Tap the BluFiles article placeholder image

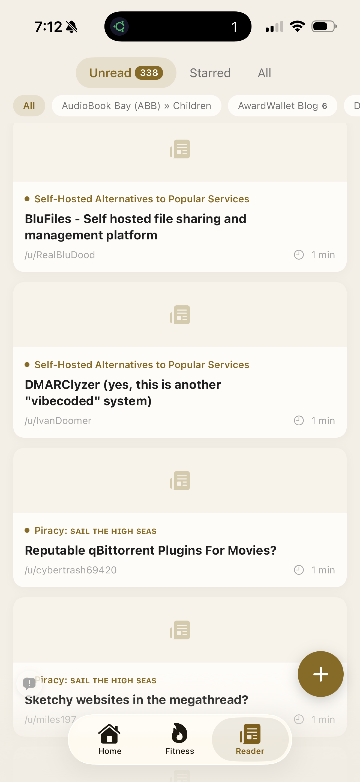pyautogui.click(x=180, y=149)
